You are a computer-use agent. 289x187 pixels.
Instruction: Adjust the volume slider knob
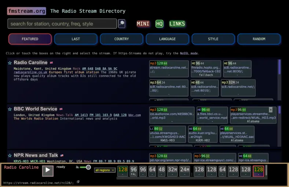pyautogui.click(x=88, y=167)
